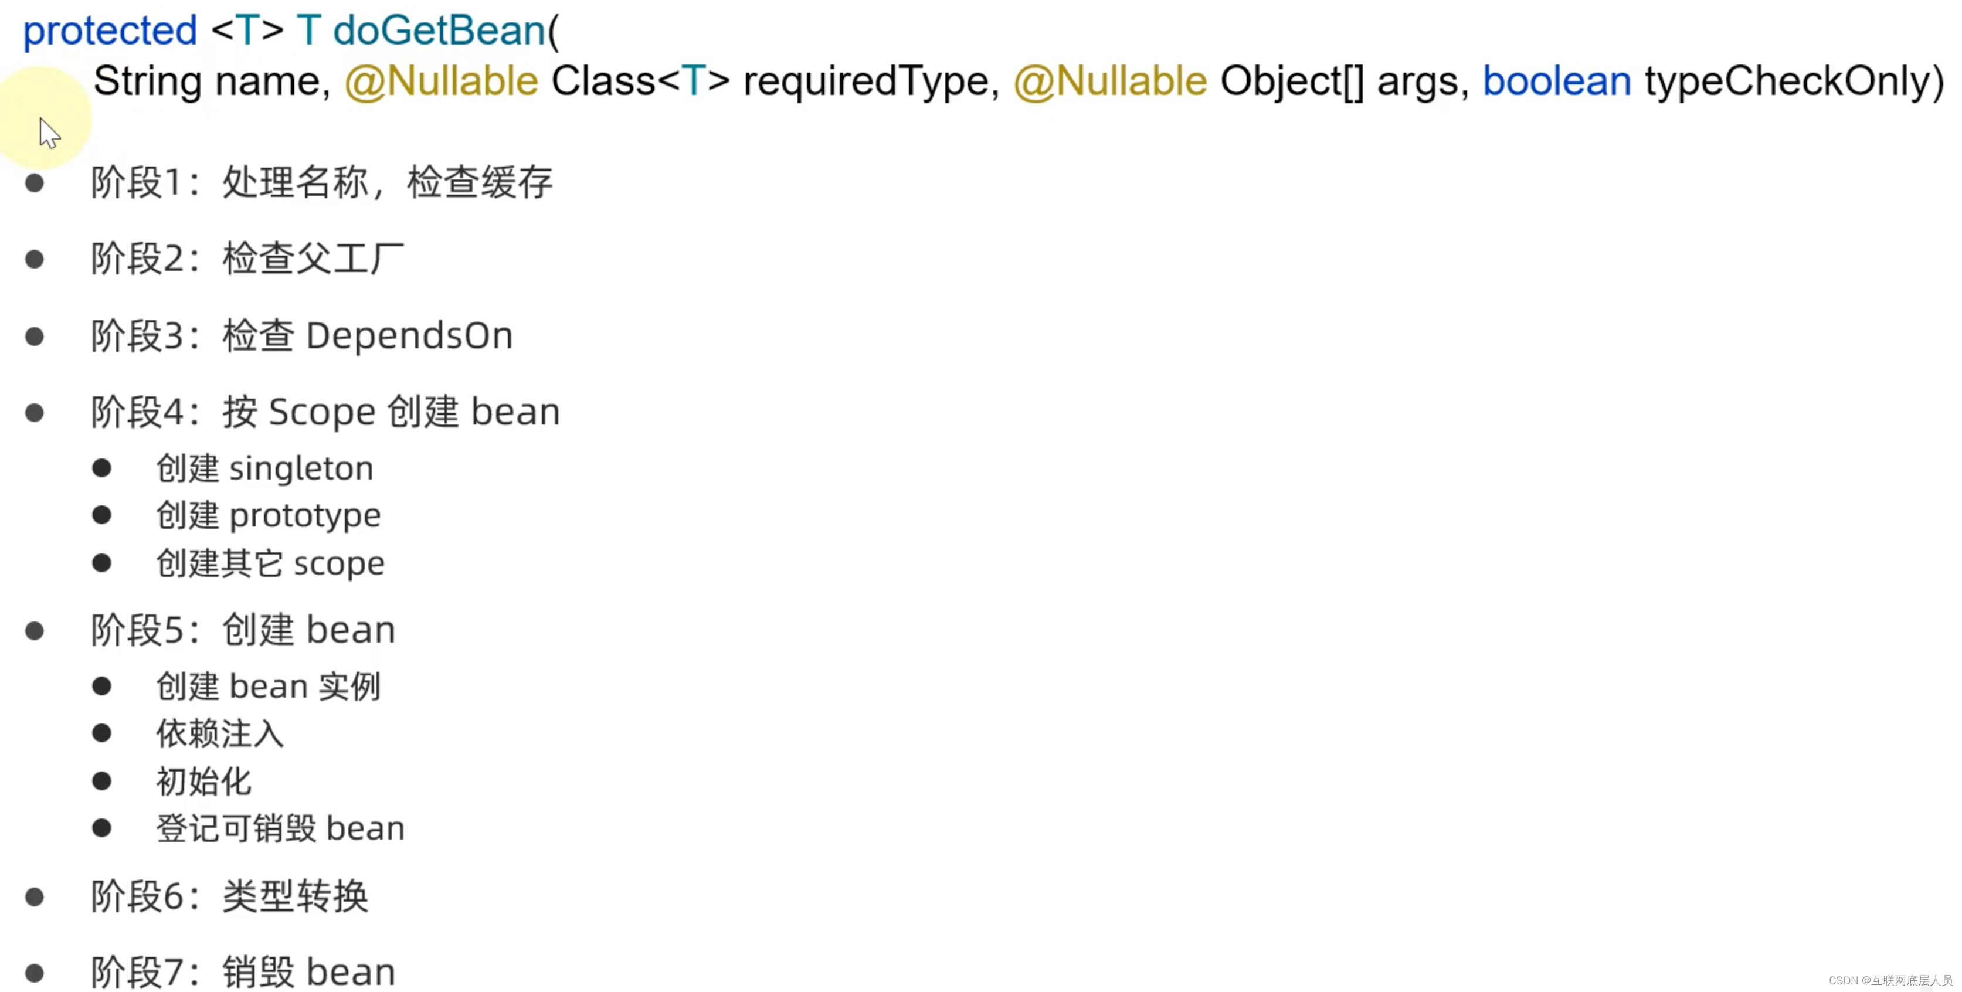The image size is (1962, 992).
Task: Click the 创建 singleton sub-item
Action: 265,468
